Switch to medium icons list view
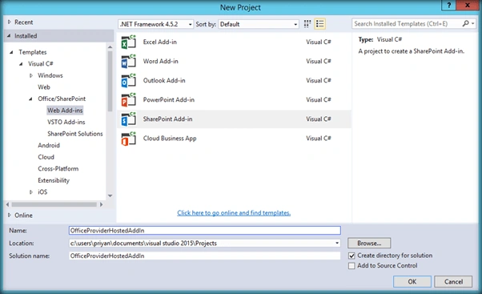The image size is (482, 294). [319, 24]
